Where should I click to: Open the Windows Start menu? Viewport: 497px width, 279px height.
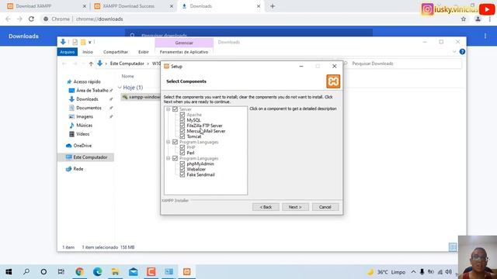9,272
